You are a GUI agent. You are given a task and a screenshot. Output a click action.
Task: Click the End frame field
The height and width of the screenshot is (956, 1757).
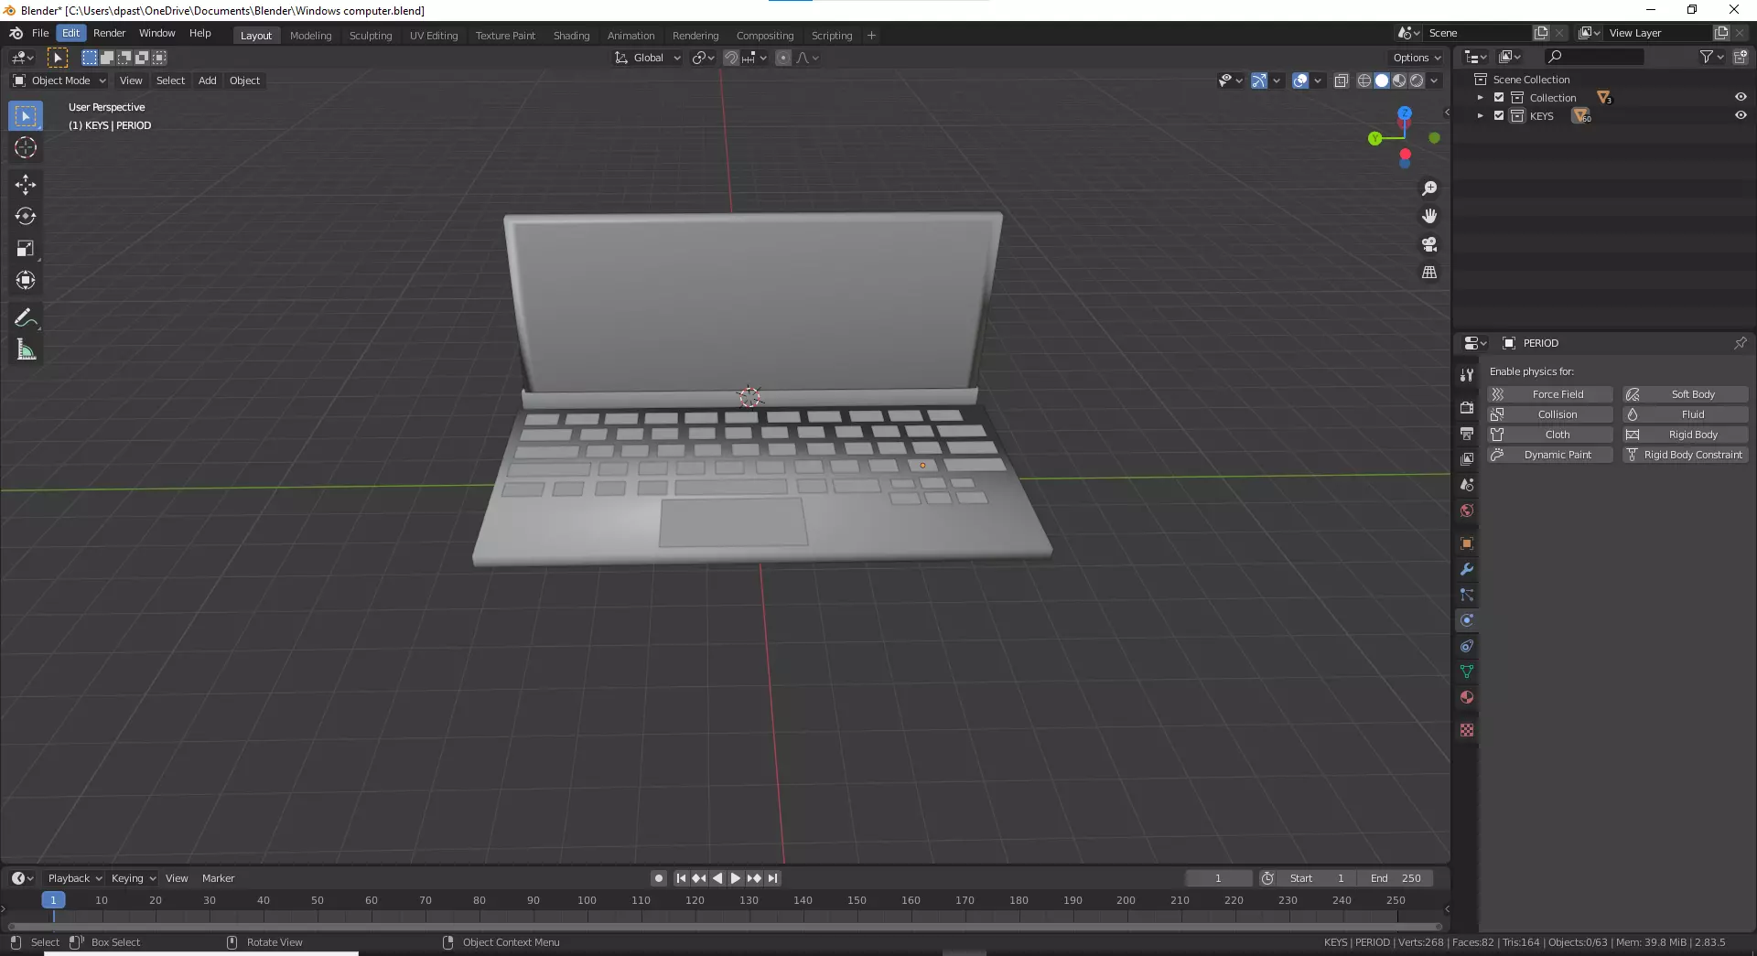click(x=1396, y=878)
